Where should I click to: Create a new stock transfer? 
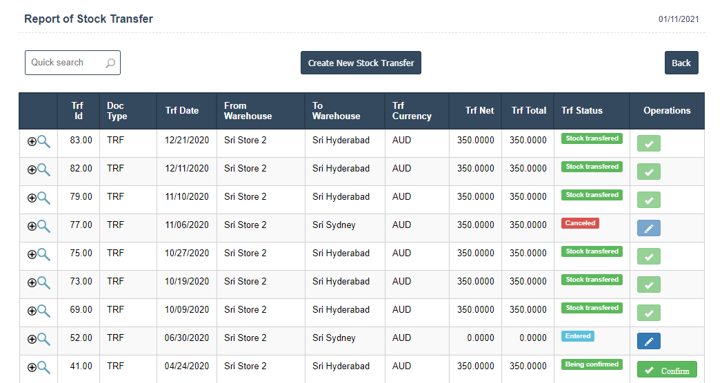point(361,63)
